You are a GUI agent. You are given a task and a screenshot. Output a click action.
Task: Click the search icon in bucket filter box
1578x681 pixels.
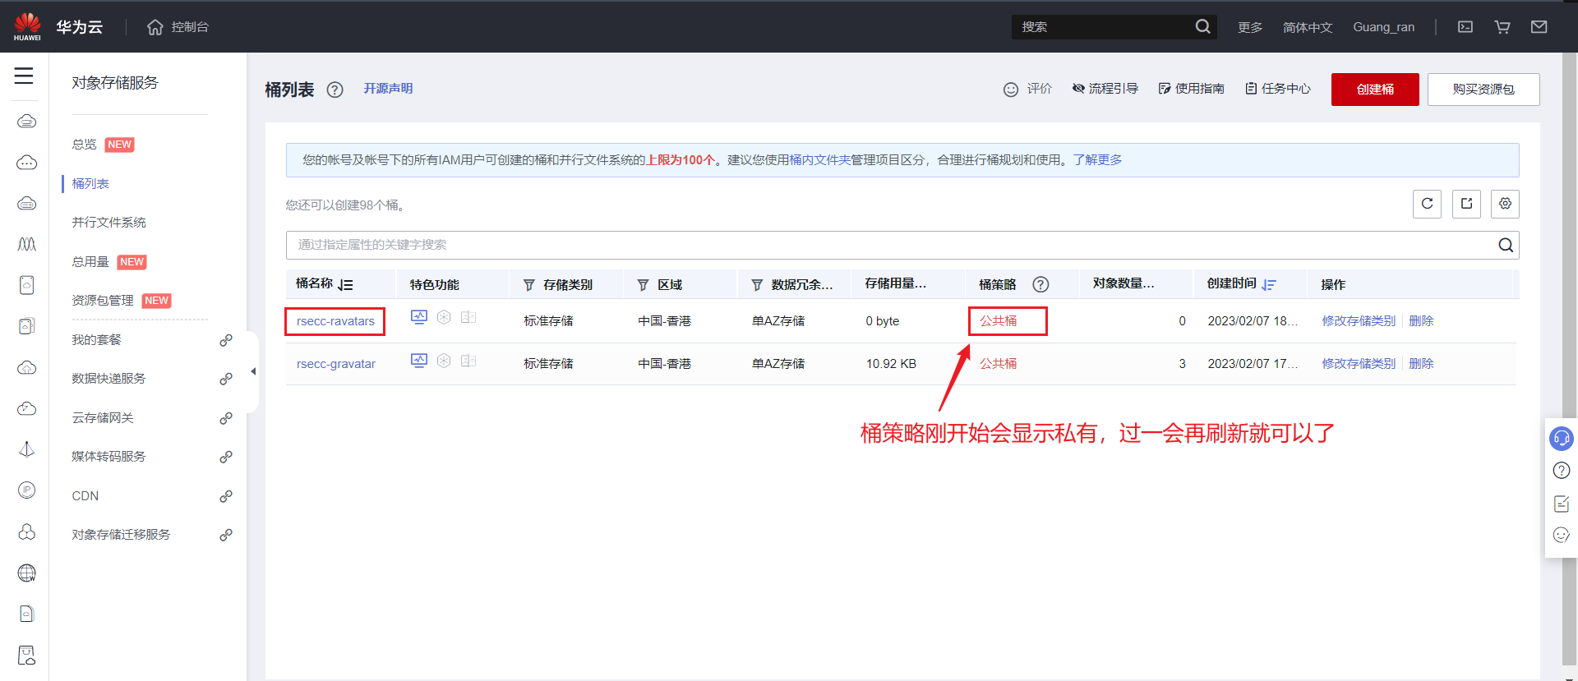pos(1506,245)
